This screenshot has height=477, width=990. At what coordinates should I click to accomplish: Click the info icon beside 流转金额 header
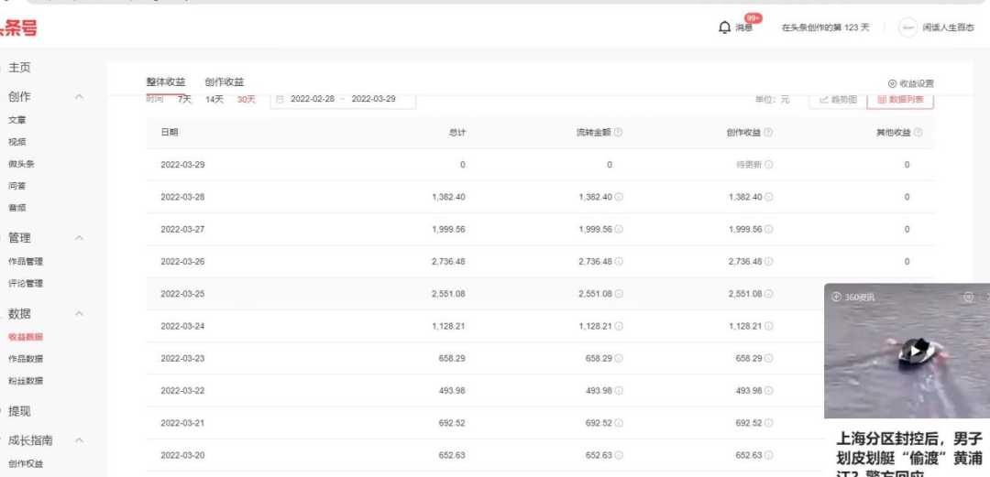(x=619, y=133)
